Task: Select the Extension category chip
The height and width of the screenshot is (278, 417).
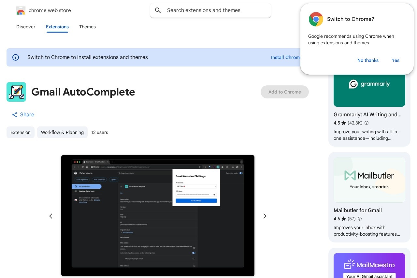Action: click(x=21, y=132)
